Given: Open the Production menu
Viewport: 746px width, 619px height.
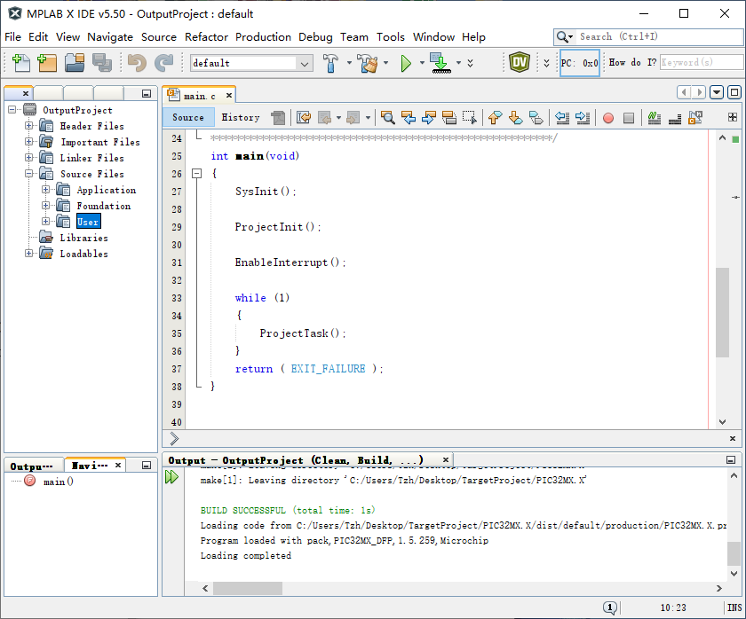Looking at the screenshot, I should click(x=263, y=37).
